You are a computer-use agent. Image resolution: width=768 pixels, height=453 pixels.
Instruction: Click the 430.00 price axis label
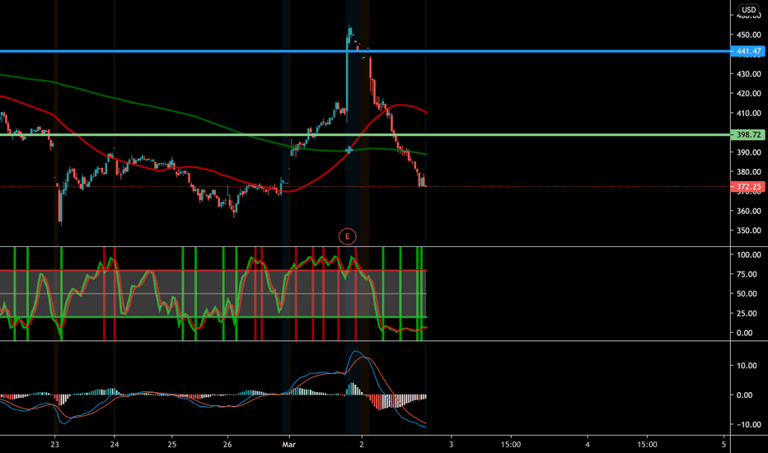[749, 74]
